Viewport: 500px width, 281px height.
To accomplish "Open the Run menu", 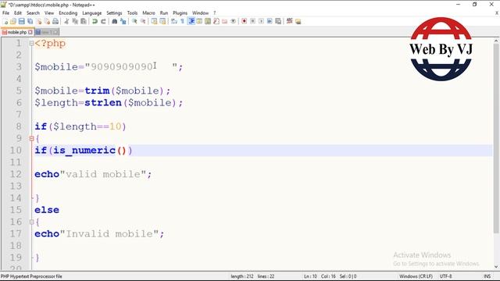I will click(x=164, y=13).
